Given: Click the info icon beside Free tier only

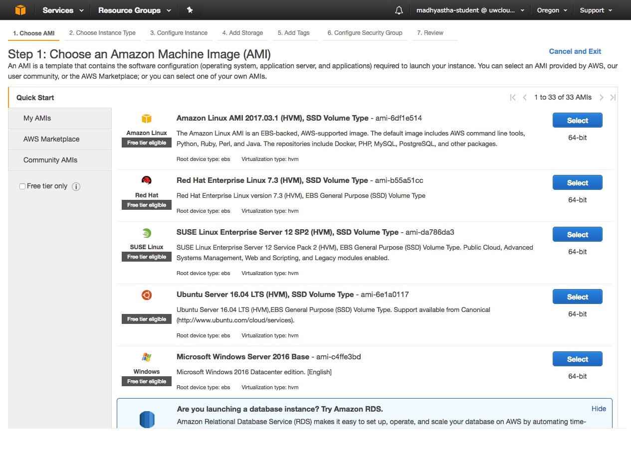Looking at the screenshot, I should point(76,186).
